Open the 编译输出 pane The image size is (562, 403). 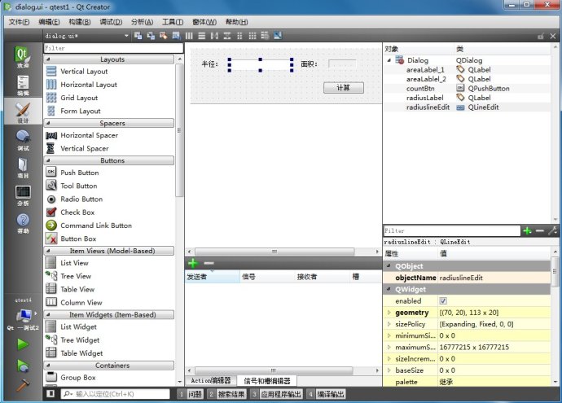pos(326,394)
